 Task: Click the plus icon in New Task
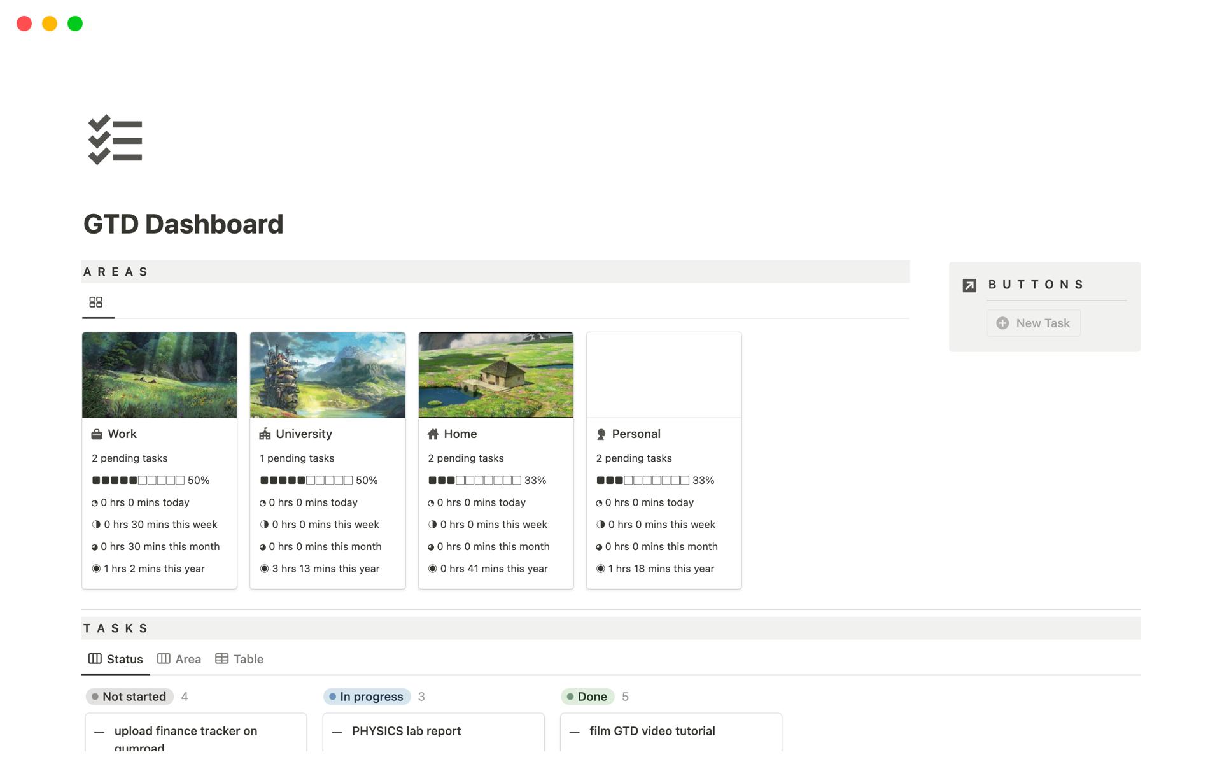pyautogui.click(x=1002, y=323)
